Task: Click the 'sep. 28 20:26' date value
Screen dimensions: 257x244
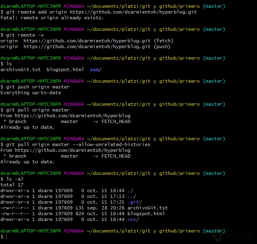Action: pyautogui.click(x=106, y=208)
